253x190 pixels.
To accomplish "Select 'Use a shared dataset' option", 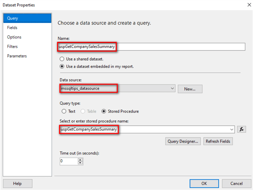I will coord(62,59).
